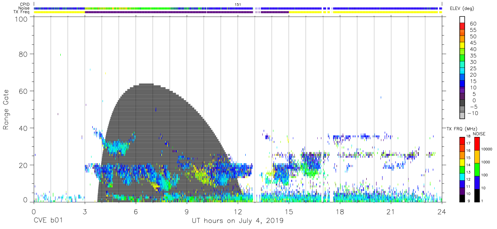This screenshot has width=497, height=229.
Task: Click the 3 tick on UT hours axis
Action: (85, 211)
